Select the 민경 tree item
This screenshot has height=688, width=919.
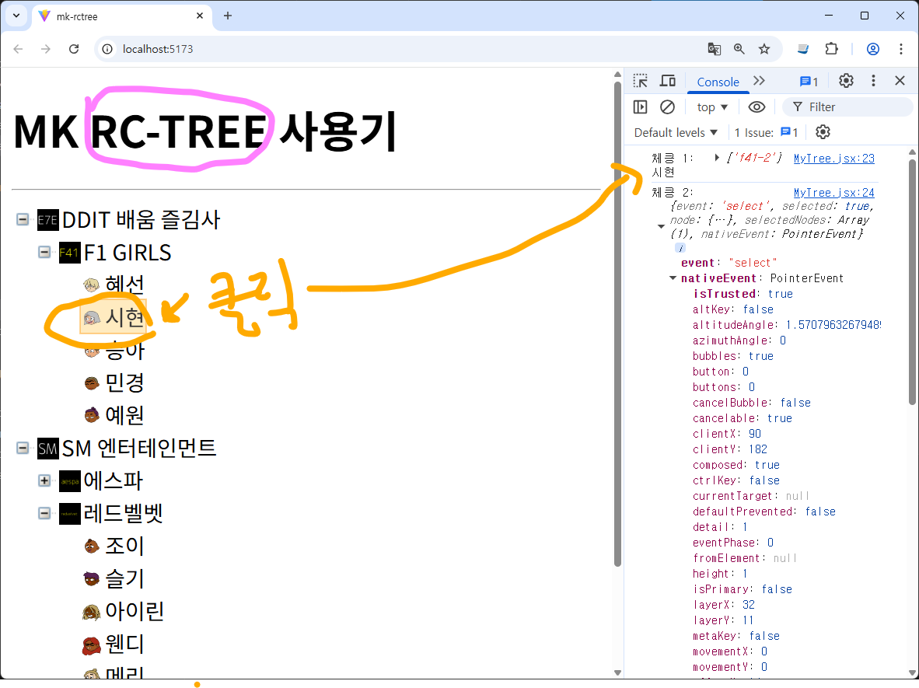point(124,383)
